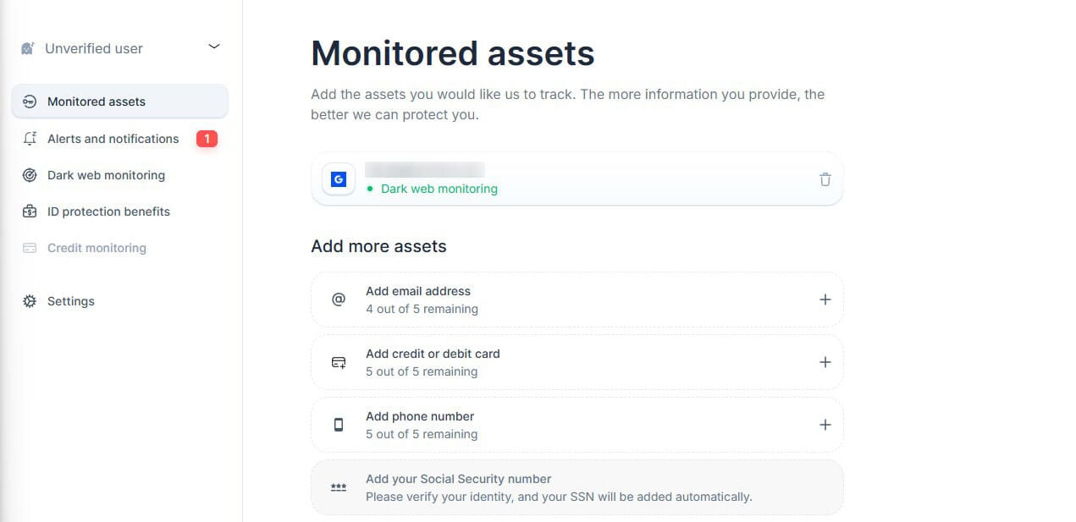1076x522 pixels.
Task: Select the credit card asset icon
Action: click(x=338, y=361)
